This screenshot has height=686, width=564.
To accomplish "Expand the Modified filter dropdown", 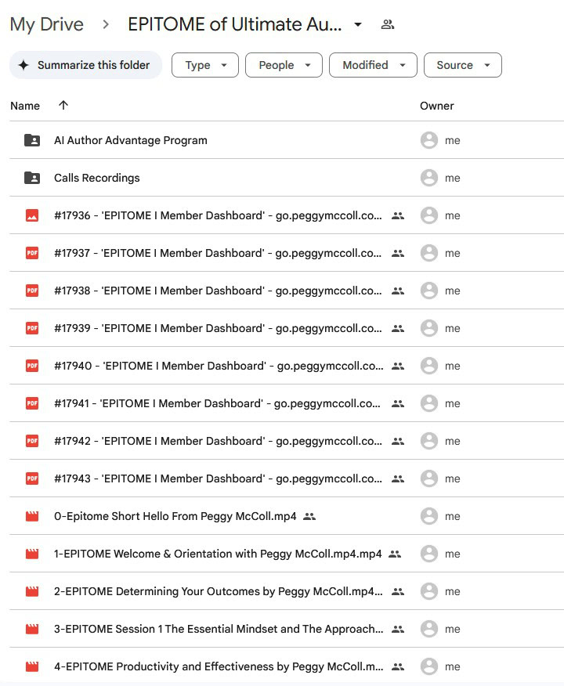I will (x=372, y=65).
